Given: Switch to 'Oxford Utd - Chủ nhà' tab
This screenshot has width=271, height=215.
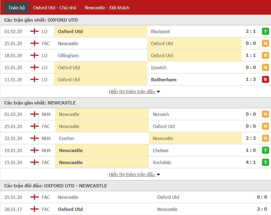Looking at the screenshot, I should (x=55, y=8).
